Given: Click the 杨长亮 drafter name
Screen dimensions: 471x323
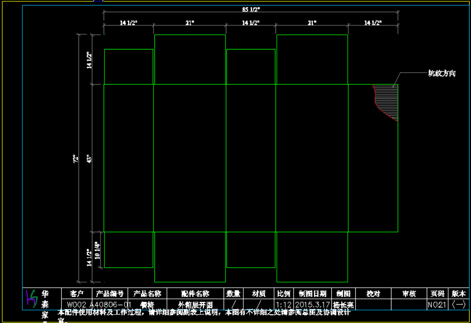Looking at the screenshot, I should [x=343, y=305].
